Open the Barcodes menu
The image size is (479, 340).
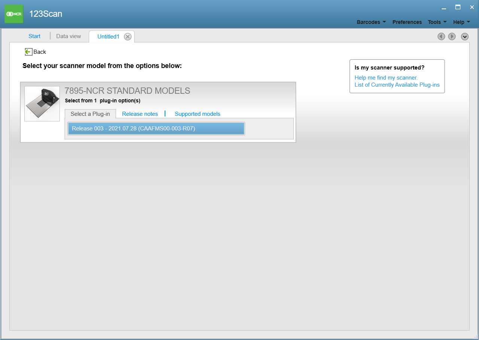371,22
